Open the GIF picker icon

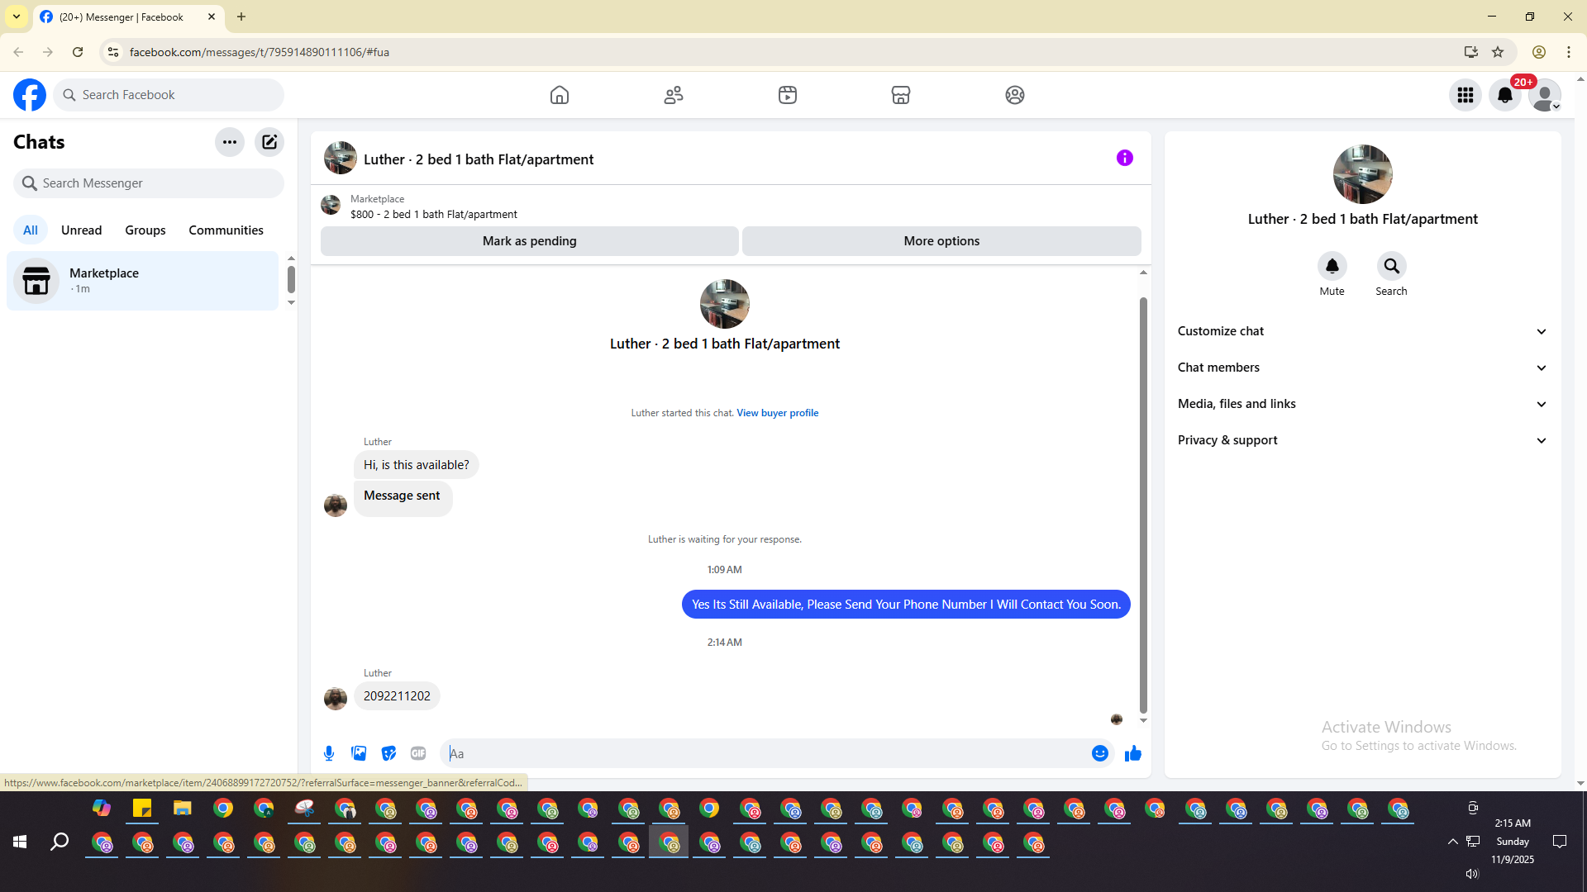pos(418,753)
